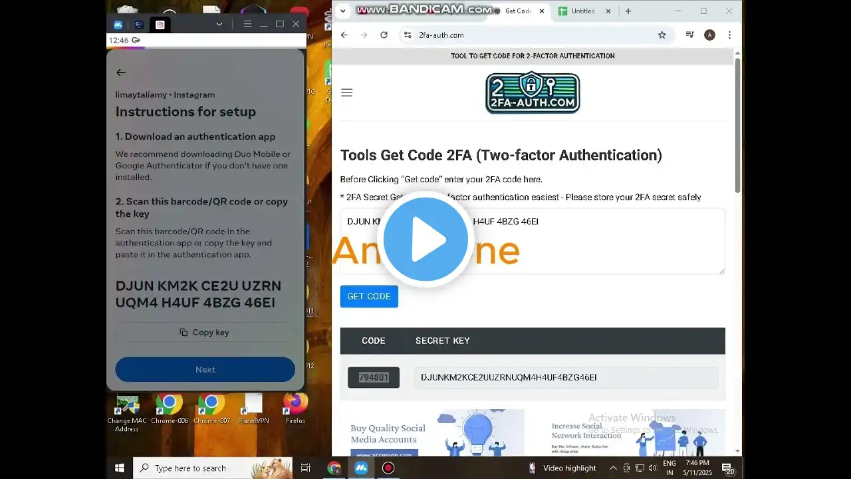Switch to the second emulator app tab
The image size is (851, 479).
tap(139, 24)
